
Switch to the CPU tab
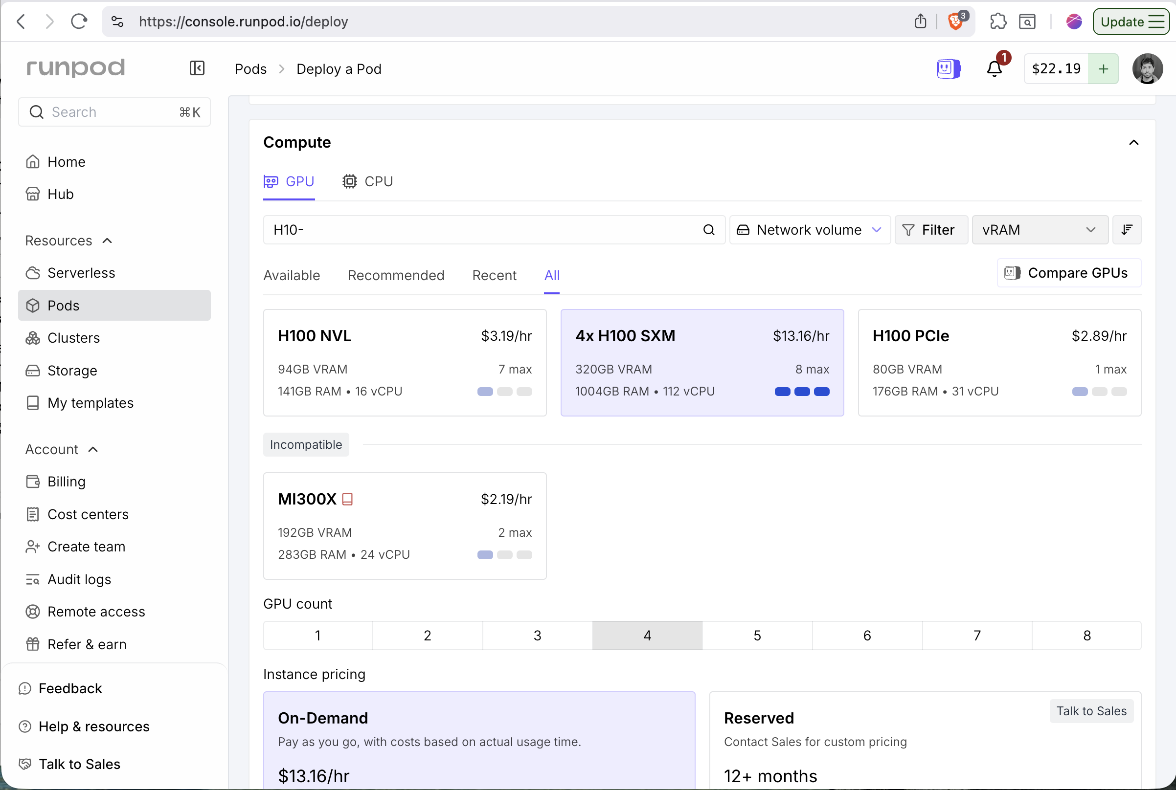click(x=367, y=181)
